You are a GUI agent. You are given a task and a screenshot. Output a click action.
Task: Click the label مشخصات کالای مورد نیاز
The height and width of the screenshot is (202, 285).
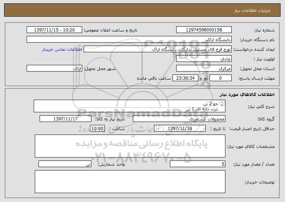tap(251, 146)
